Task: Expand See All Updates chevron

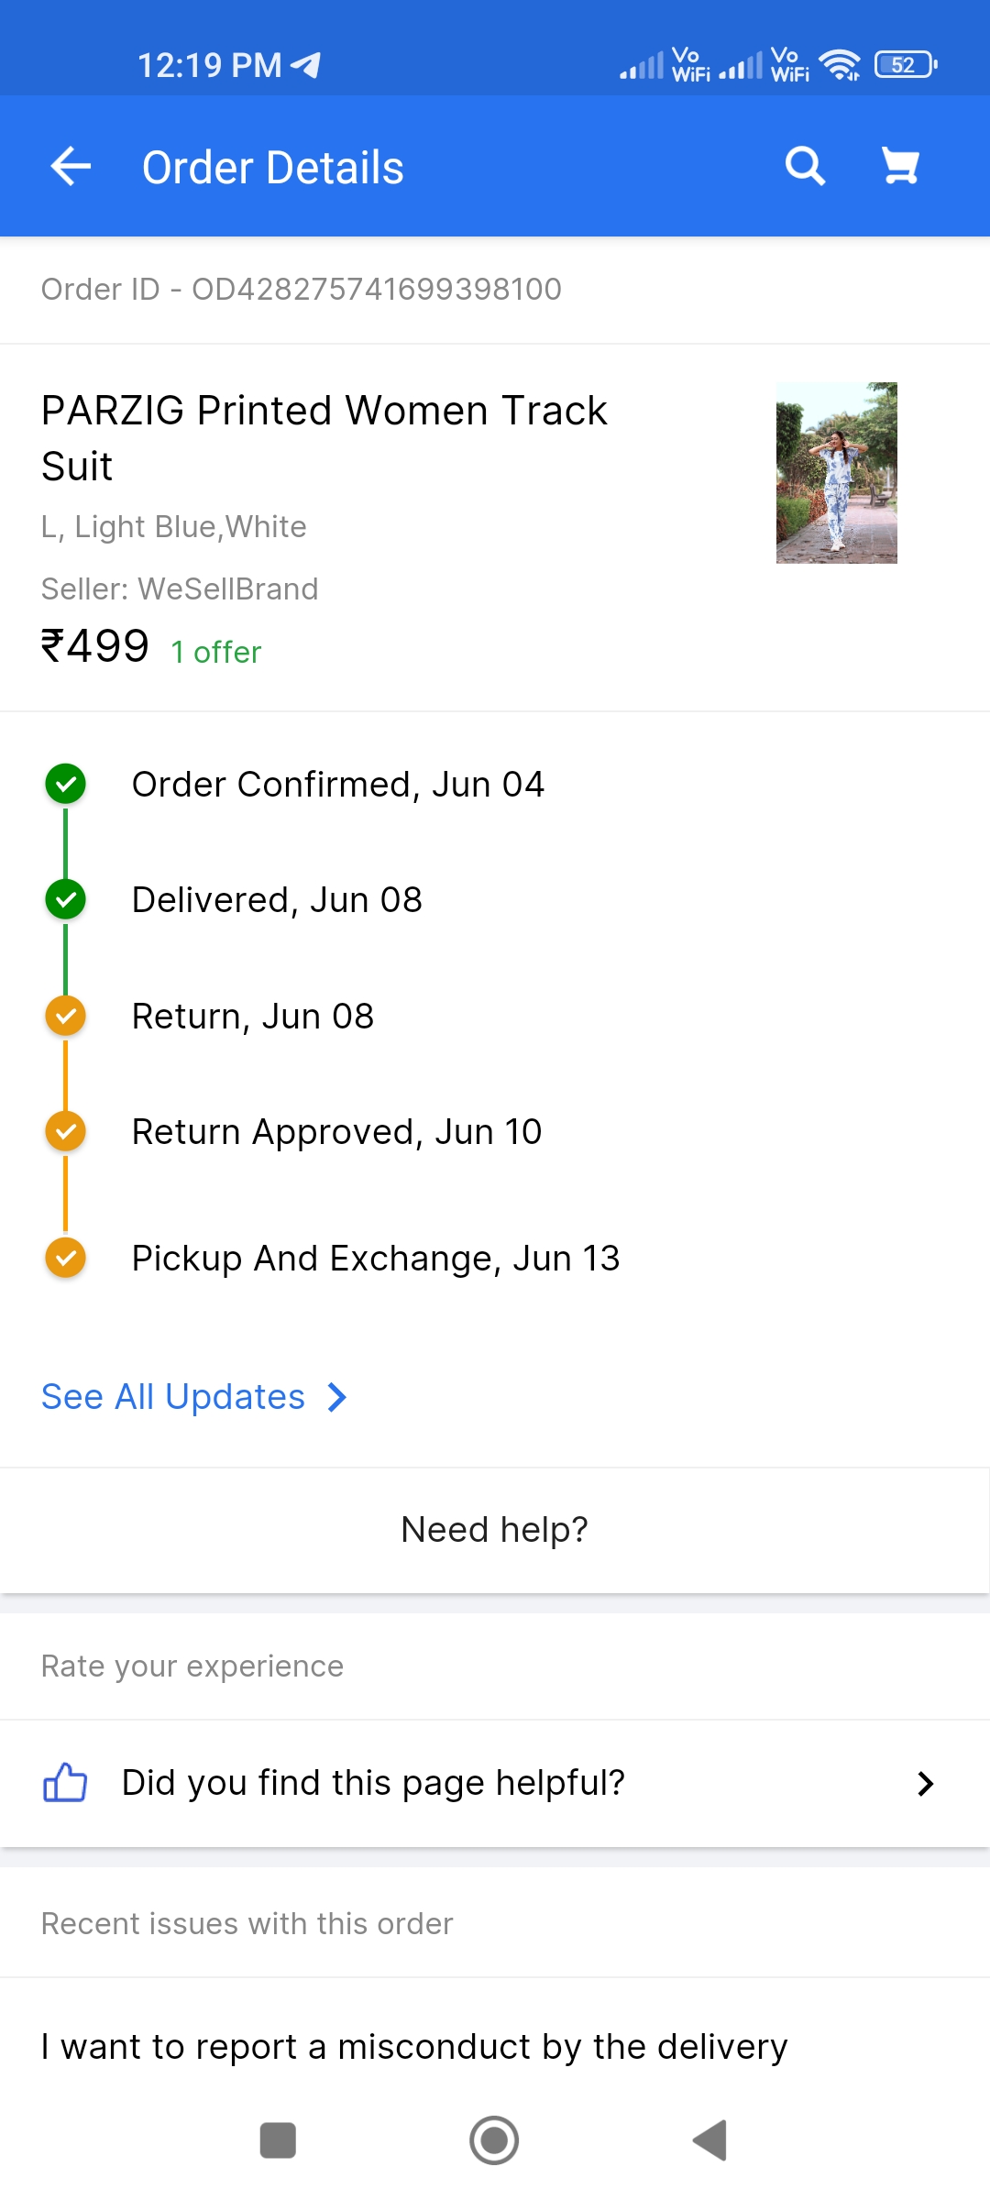Action: click(337, 1397)
